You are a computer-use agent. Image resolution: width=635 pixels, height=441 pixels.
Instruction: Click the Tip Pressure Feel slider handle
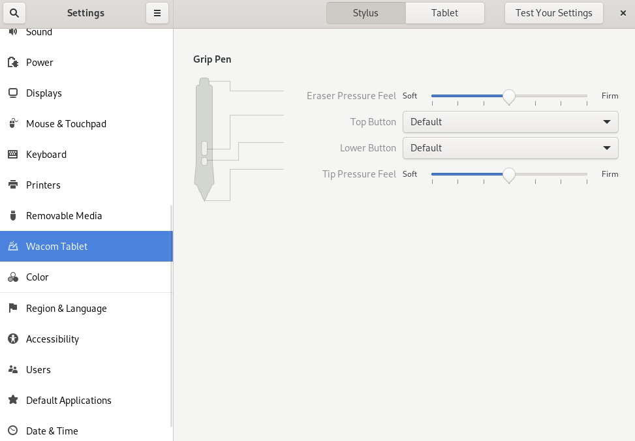coord(509,175)
